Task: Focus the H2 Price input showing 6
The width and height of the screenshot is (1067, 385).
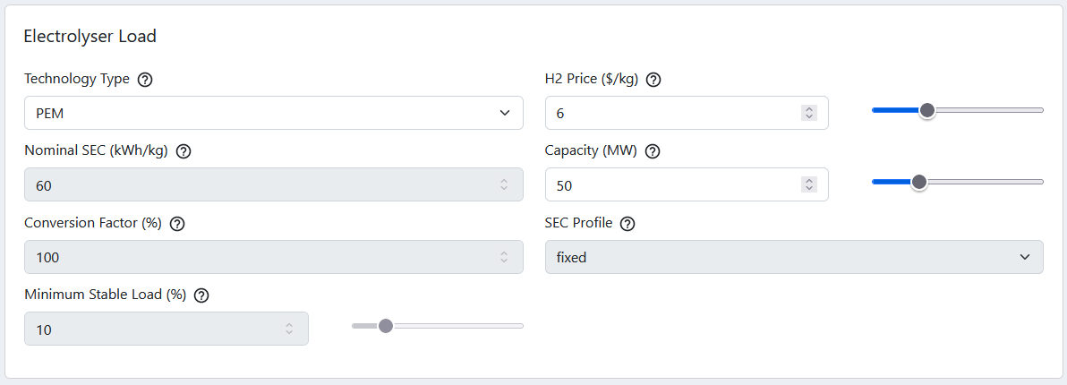Action: [687, 113]
